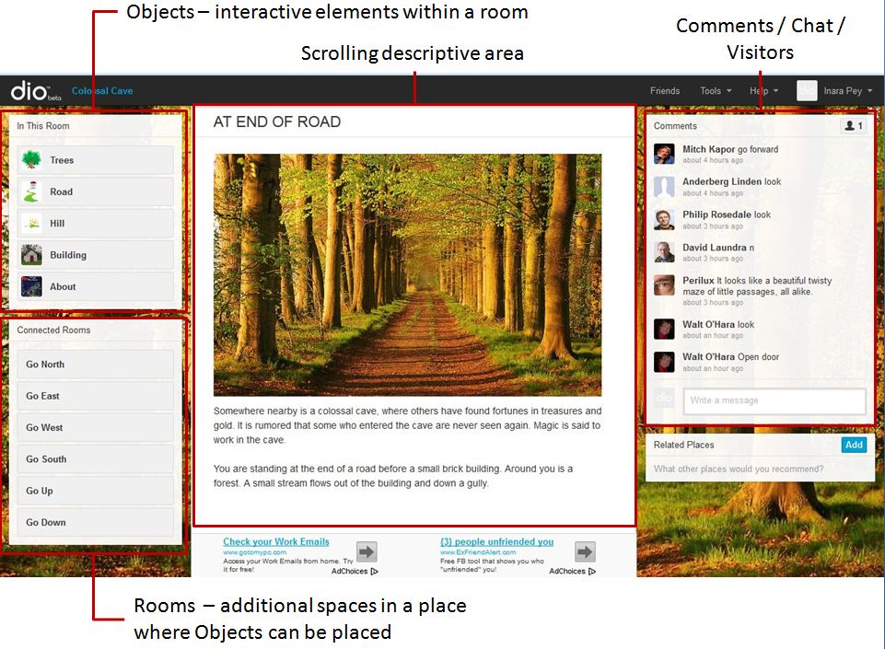The image size is (885, 649).
Task: Click the visitors count icon
Action: pyautogui.click(x=853, y=126)
